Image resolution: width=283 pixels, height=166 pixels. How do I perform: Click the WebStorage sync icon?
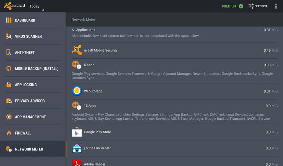pyautogui.click(x=77, y=91)
